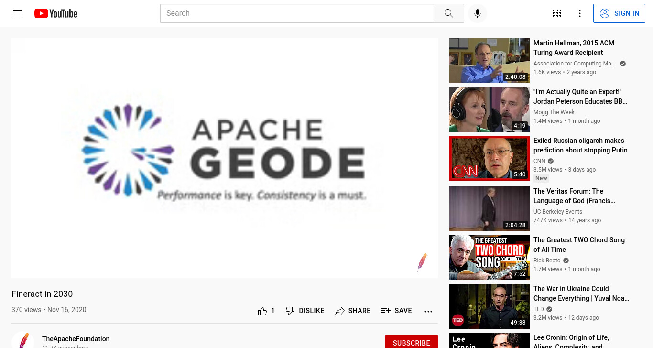Click the DISLIKE button
Image resolution: width=653 pixels, height=348 pixels.
pyautogui.click(x=305, y=311)
